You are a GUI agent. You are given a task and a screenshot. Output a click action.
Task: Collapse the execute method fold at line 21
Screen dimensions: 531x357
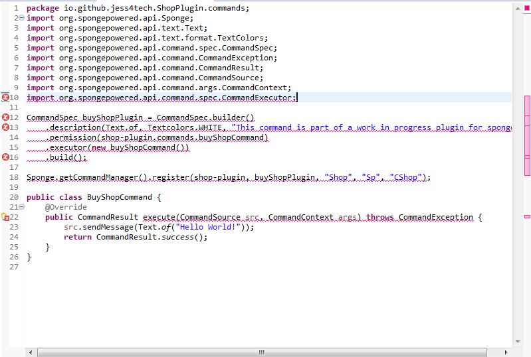click(x=22, y=206)
